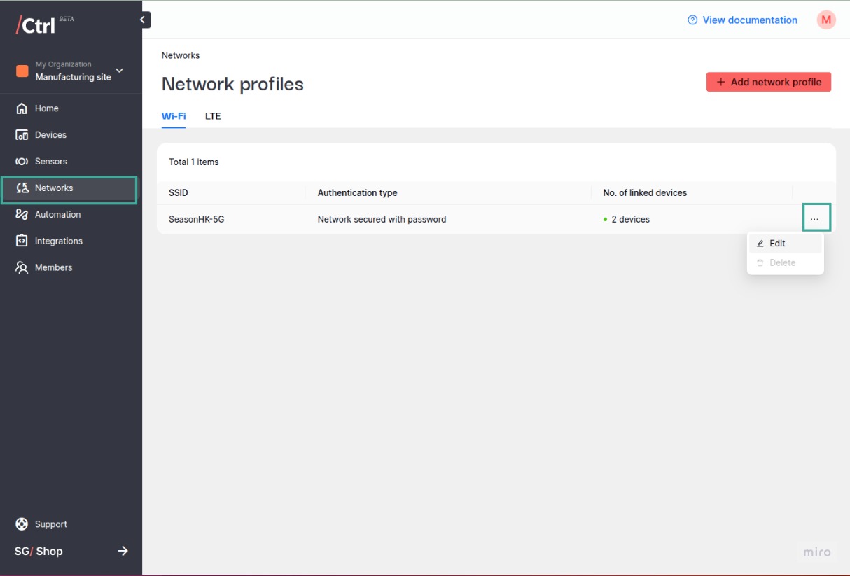Click the Automation icon in sidebar
The width and height of the screenshot is (850, 576).
click(22, 215)
